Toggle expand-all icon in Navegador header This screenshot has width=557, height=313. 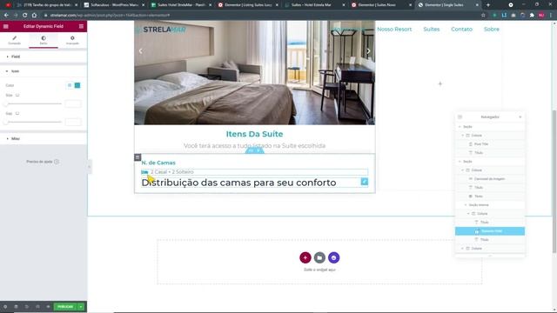tap(460, 117)
